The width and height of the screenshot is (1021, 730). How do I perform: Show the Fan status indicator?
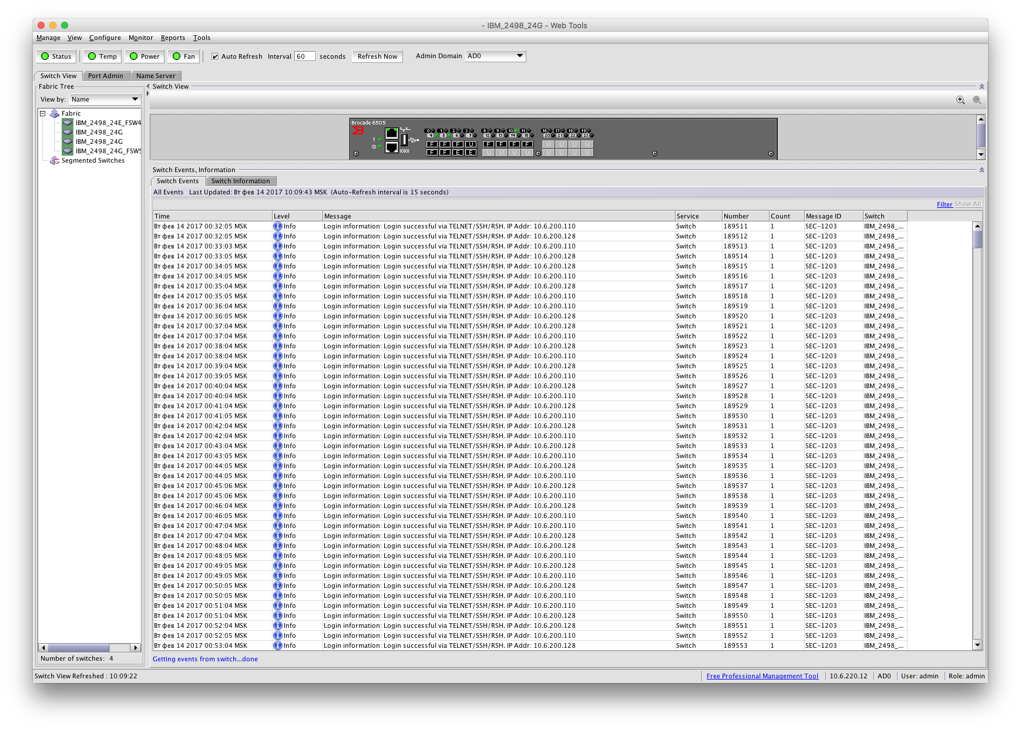(184, 56)
